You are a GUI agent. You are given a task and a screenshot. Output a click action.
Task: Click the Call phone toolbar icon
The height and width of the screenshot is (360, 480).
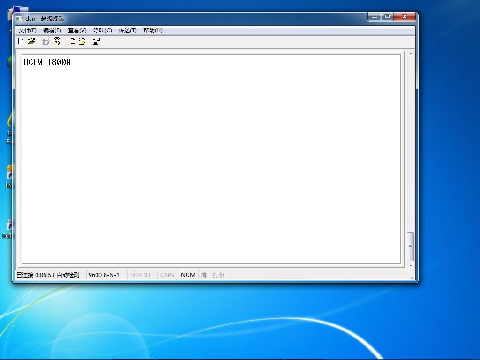point(45,41)
